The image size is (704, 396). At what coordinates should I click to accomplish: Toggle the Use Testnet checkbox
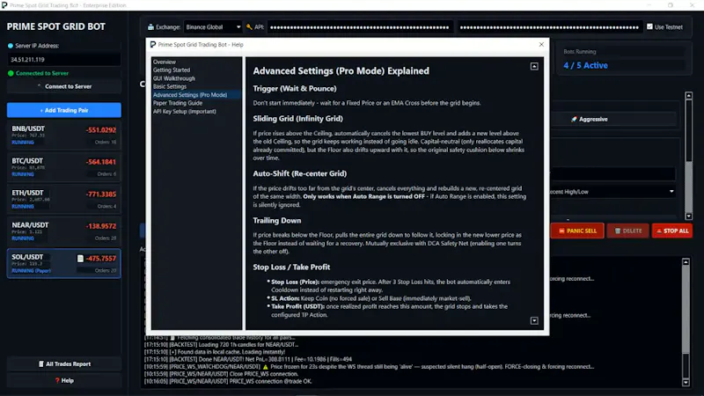[x=649, y=27]
